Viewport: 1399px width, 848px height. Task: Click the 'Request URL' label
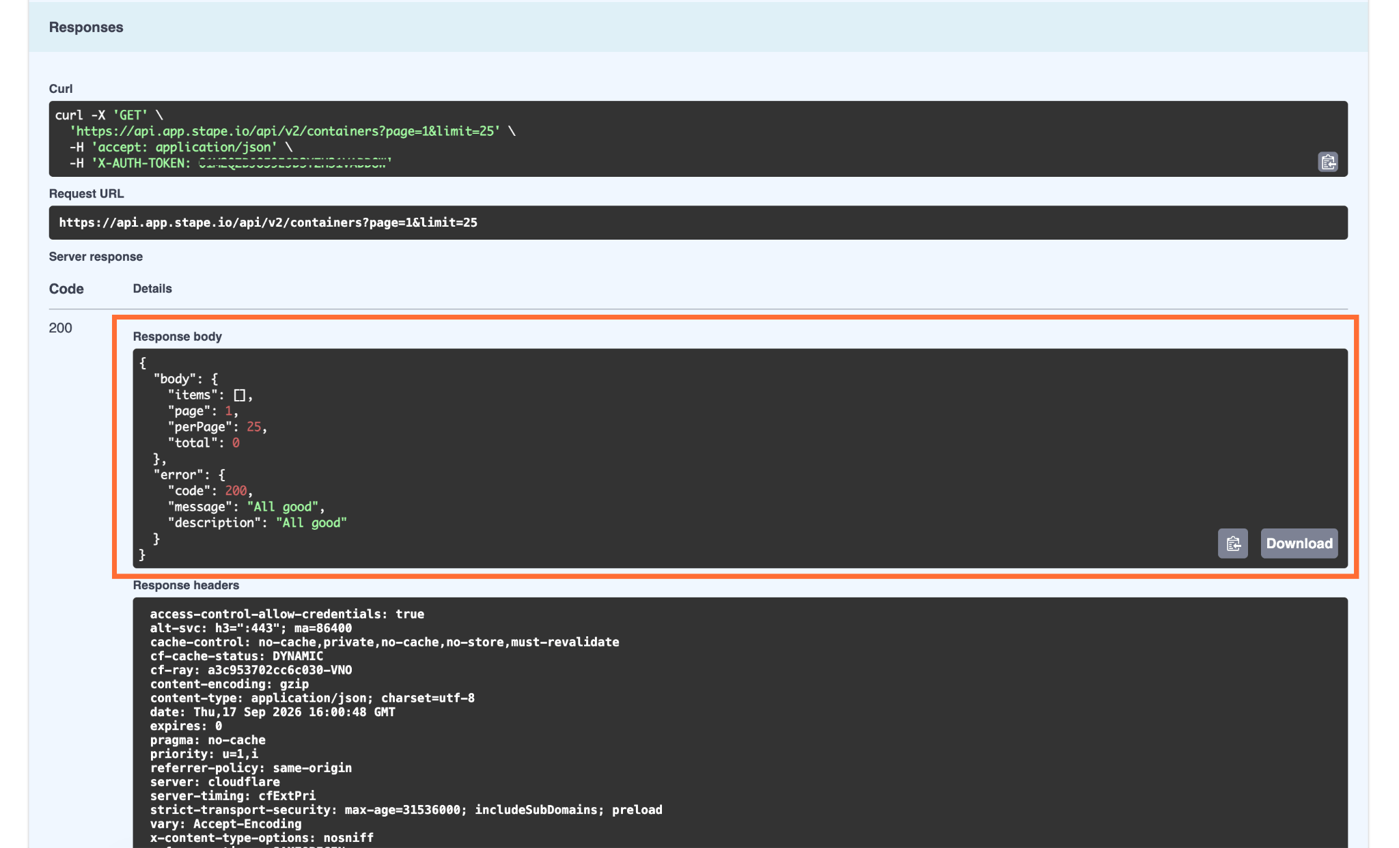86,194
